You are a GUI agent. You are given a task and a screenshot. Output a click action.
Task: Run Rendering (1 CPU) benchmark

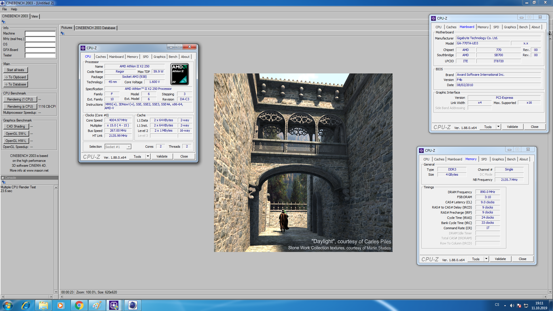pyautogui.click(x=20, y=99)
